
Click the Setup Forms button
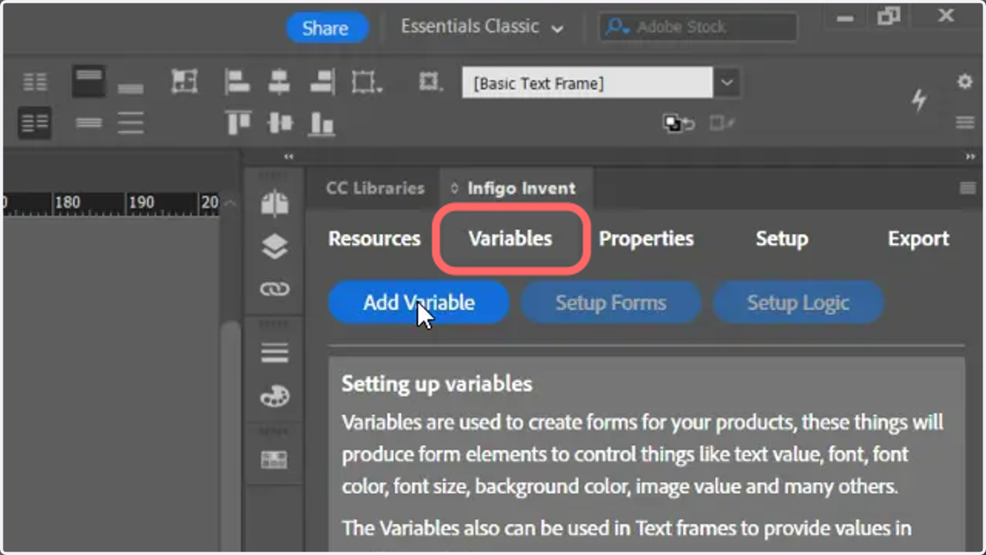(610, 303)
